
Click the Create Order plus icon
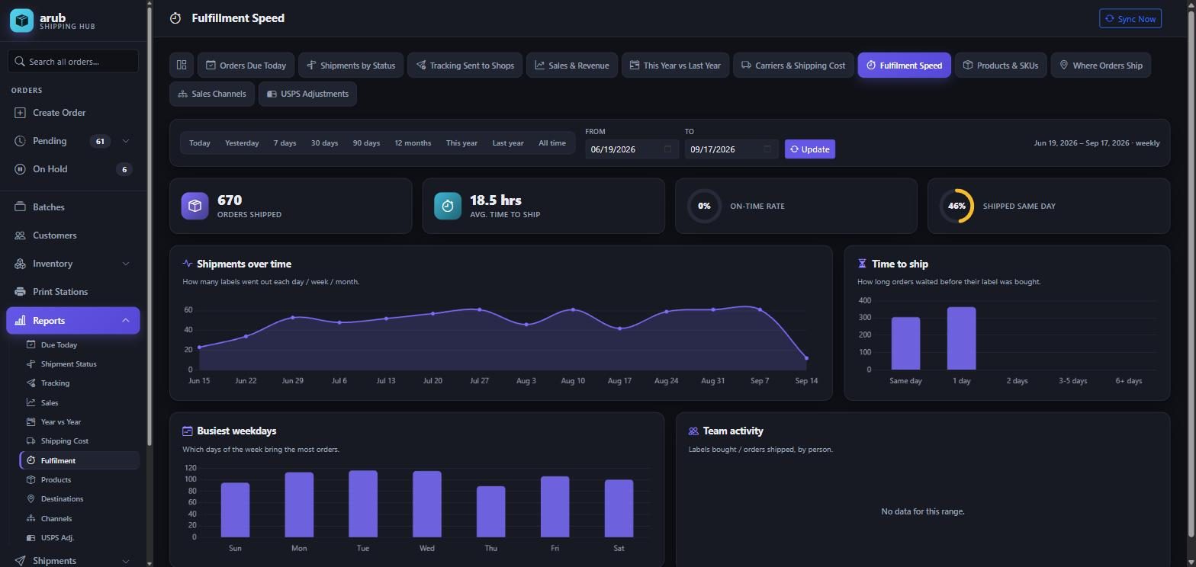tap(20, 113)
